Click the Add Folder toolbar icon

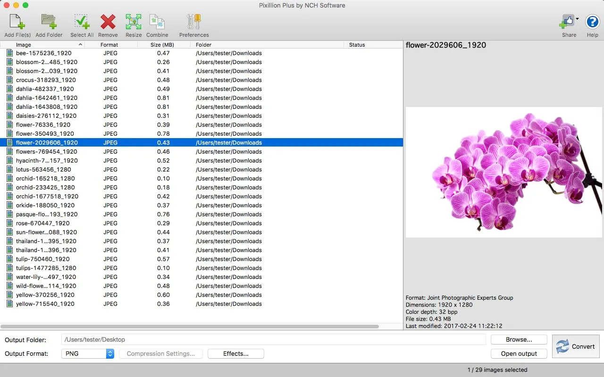click(49, 22)
